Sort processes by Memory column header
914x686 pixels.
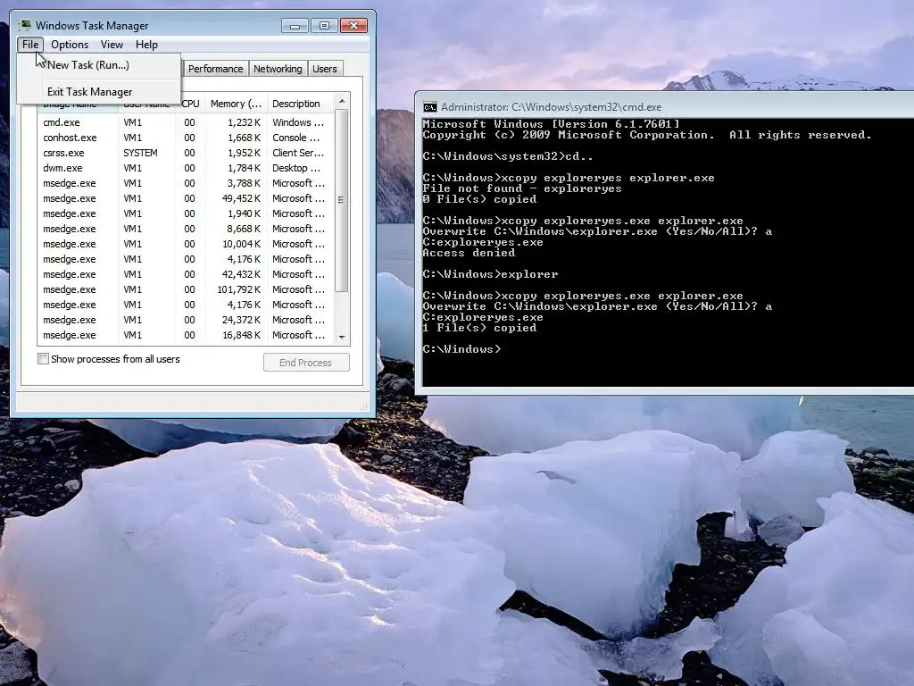click(x=236, y=104)
